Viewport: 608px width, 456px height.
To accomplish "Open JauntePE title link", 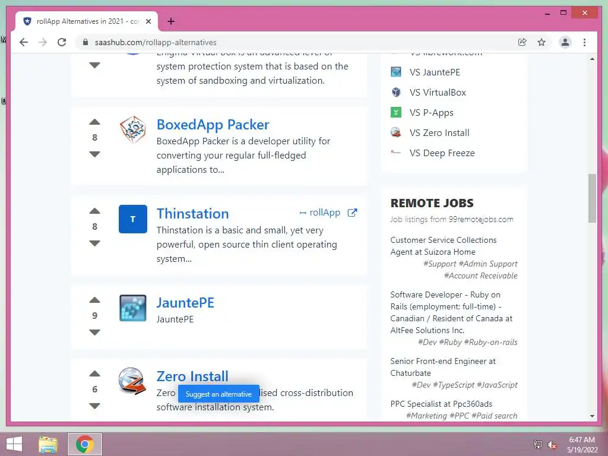I will click(185, 303).
